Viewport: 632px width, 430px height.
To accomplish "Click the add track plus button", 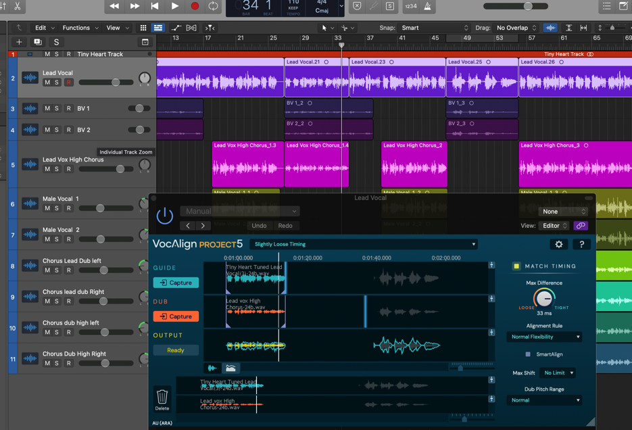I will pyautogui.click(x=19, y=42).
